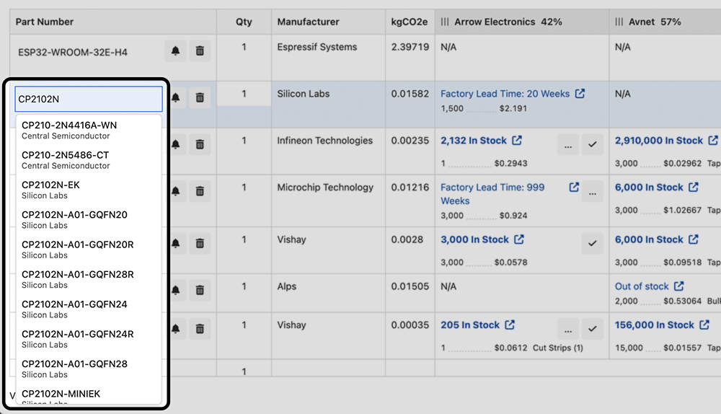This screenshot has width=721, height=414.
Task: Select CP2102N-A01-GQFN20 from the suggestions
Action: 89,220
